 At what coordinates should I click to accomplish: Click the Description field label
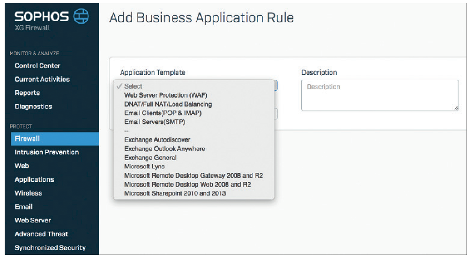coord(319,72)
